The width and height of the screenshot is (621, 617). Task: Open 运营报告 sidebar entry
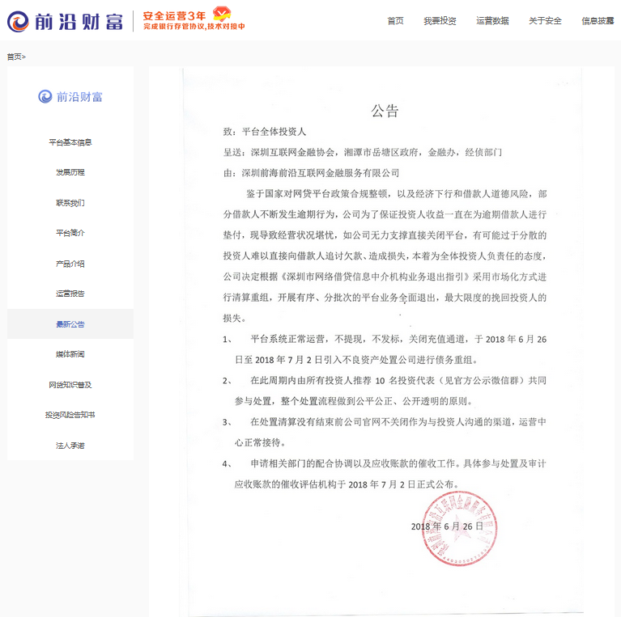(x=70, y=294)
